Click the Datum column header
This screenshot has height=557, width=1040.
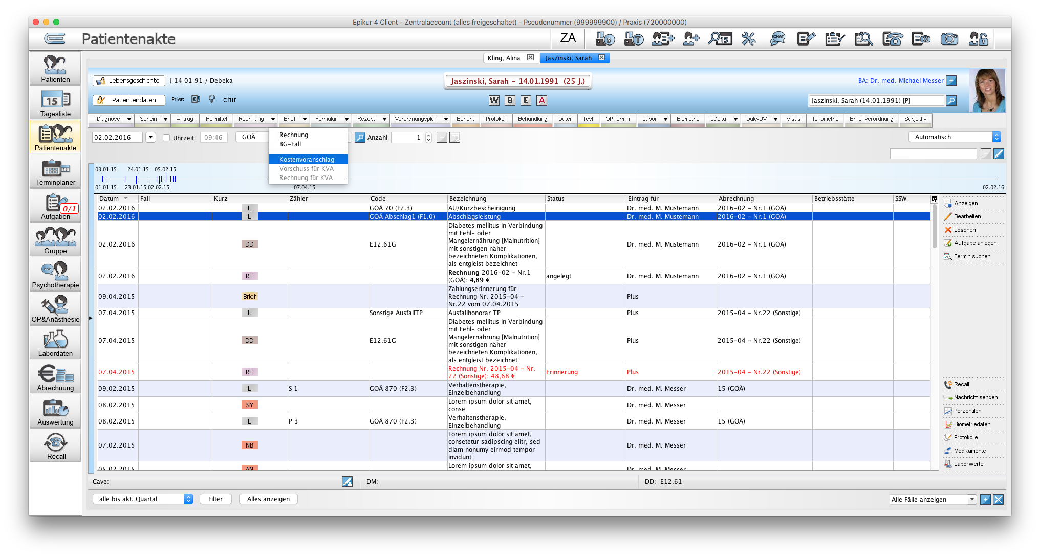[x=118, y=198]
